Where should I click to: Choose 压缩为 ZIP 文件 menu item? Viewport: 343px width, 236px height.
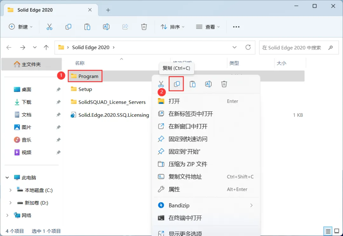pos(206,164)
